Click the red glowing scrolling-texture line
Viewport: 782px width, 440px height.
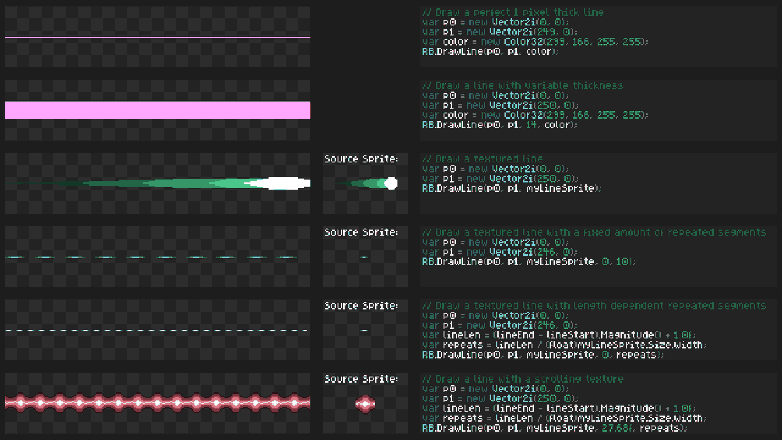click(x=158, y=403)
